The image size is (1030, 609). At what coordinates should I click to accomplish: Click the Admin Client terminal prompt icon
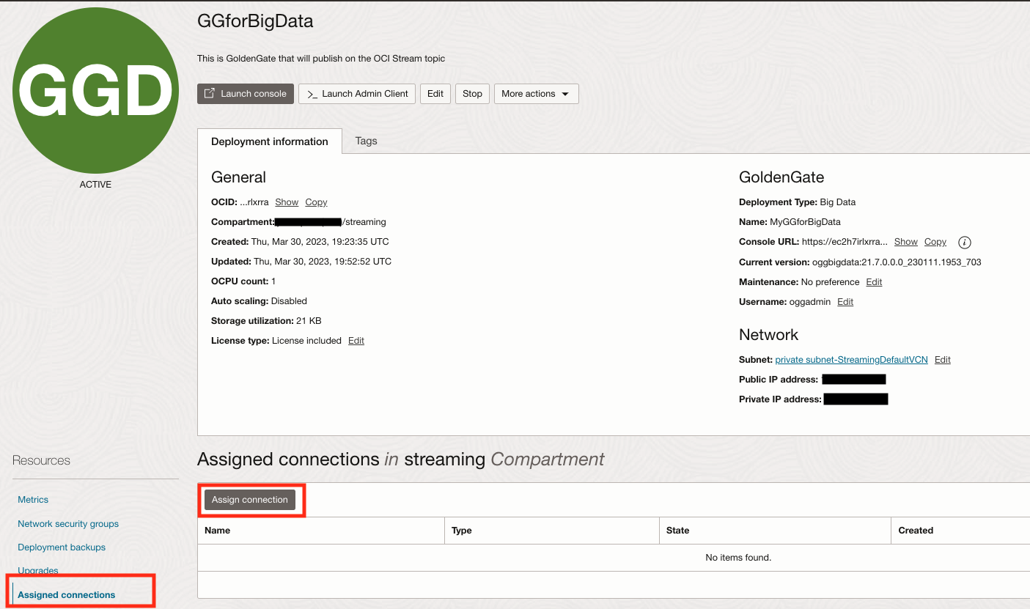tap(312, 94)
